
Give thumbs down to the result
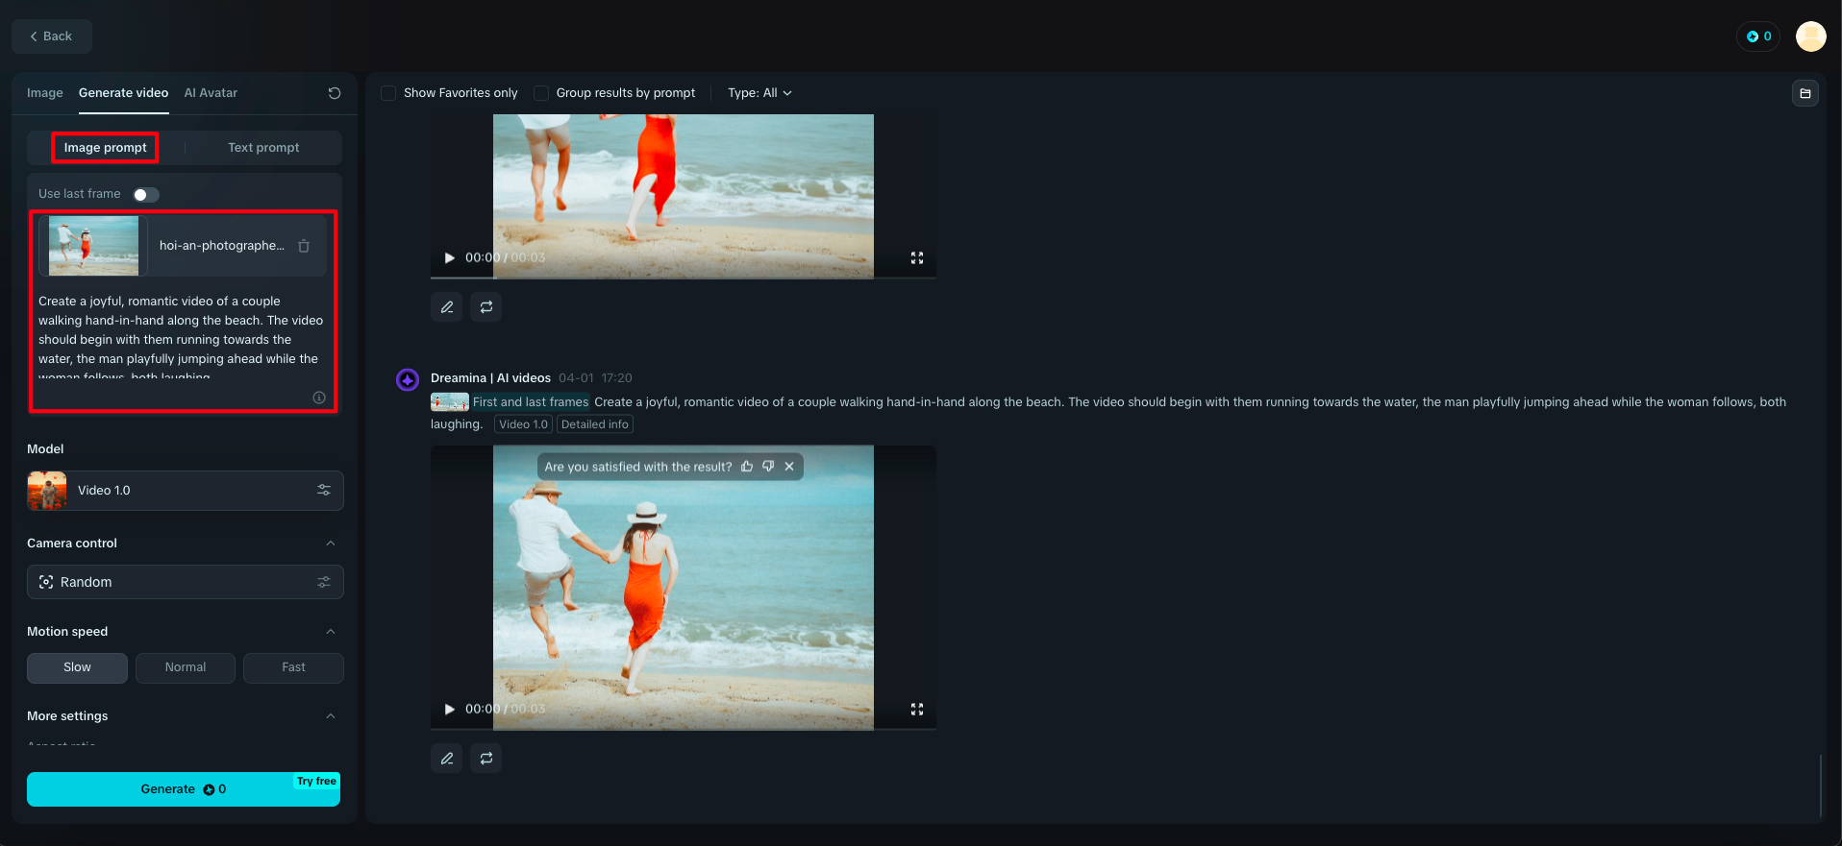coord(768,467)
